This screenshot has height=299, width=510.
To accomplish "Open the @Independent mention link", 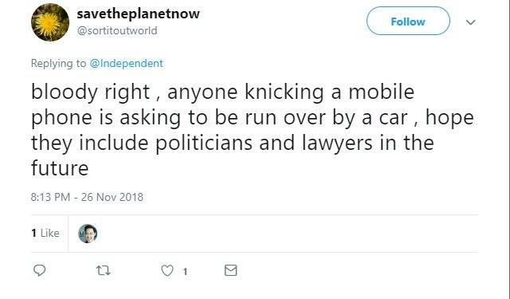I will 126,63.
